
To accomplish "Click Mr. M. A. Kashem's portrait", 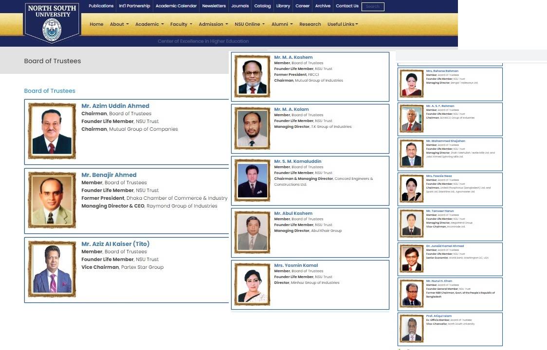I will coord(252,76).
